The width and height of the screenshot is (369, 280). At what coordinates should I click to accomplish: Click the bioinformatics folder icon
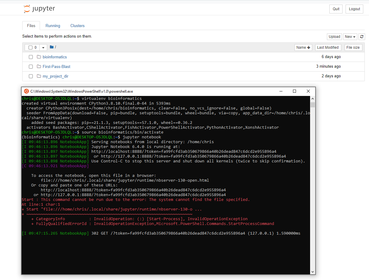39,57
